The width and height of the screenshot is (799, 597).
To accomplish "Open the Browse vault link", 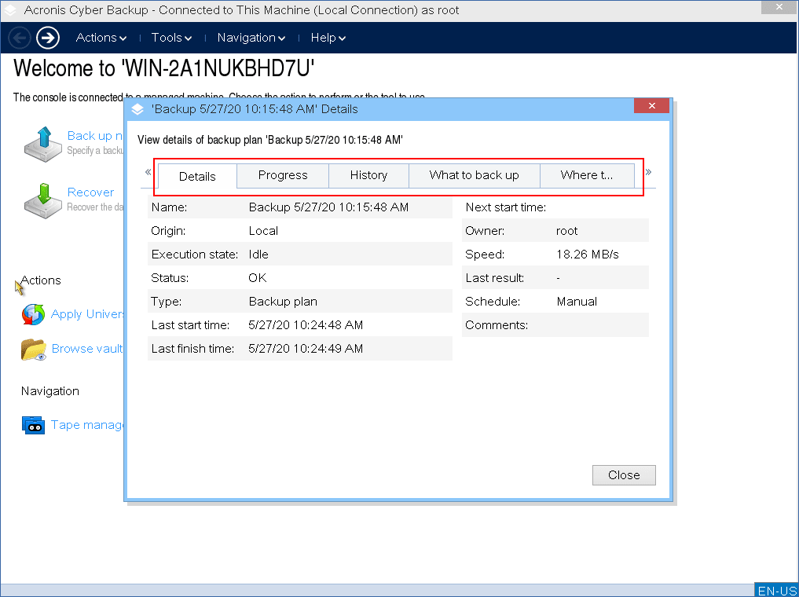I will pos(87,349).
